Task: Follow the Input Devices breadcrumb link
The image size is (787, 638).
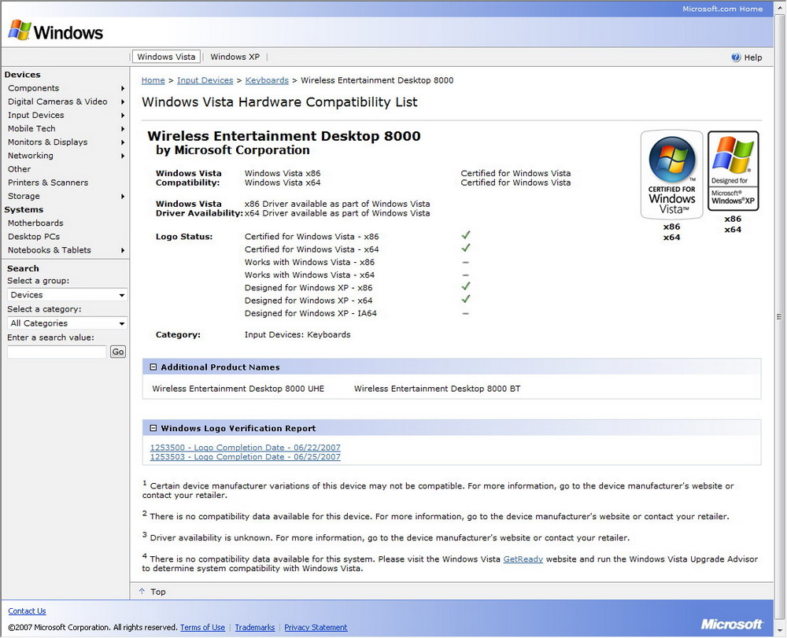Action: pos(205,80)
